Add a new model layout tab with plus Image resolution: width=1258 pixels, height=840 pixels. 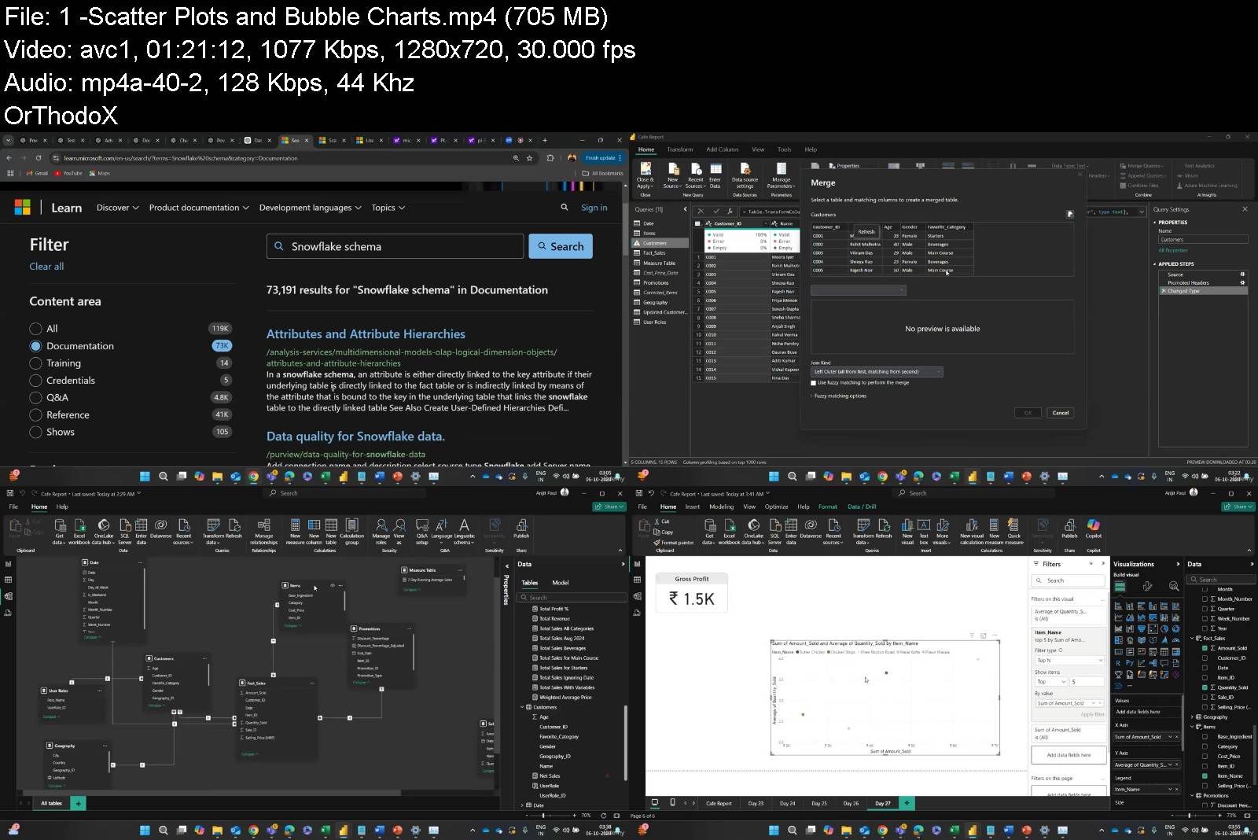79,803
